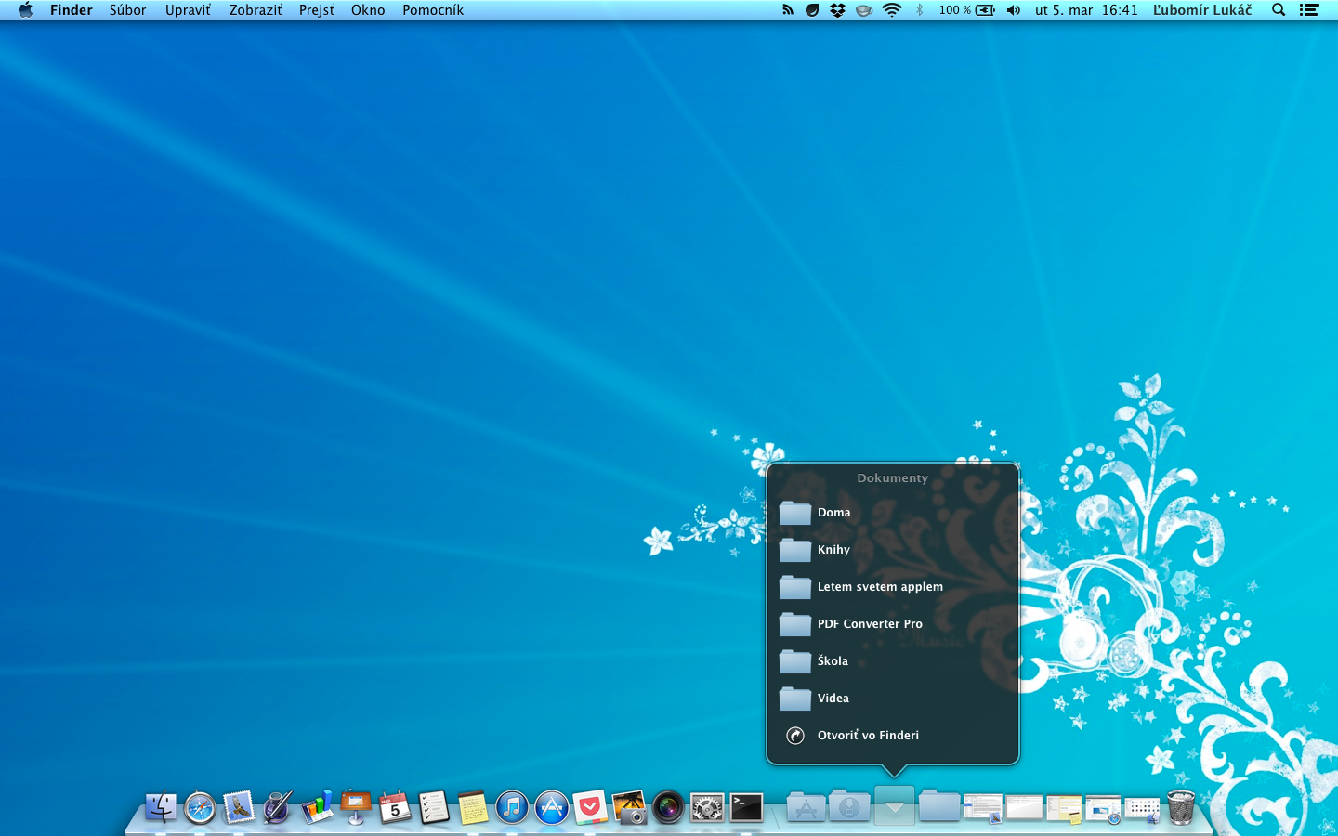This screenshot has height=836, width=1338.
Task: Open the Letem svetem applem folder
Action: coord(880,586)
